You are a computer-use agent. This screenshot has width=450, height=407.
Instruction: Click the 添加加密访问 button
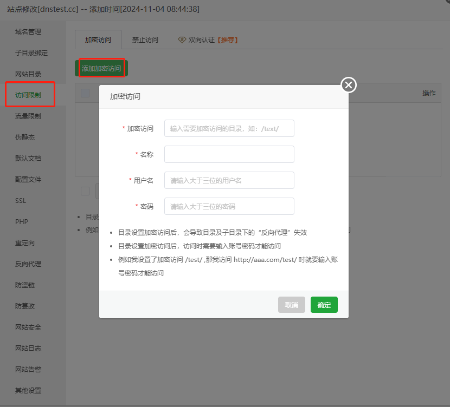point(101,68)
